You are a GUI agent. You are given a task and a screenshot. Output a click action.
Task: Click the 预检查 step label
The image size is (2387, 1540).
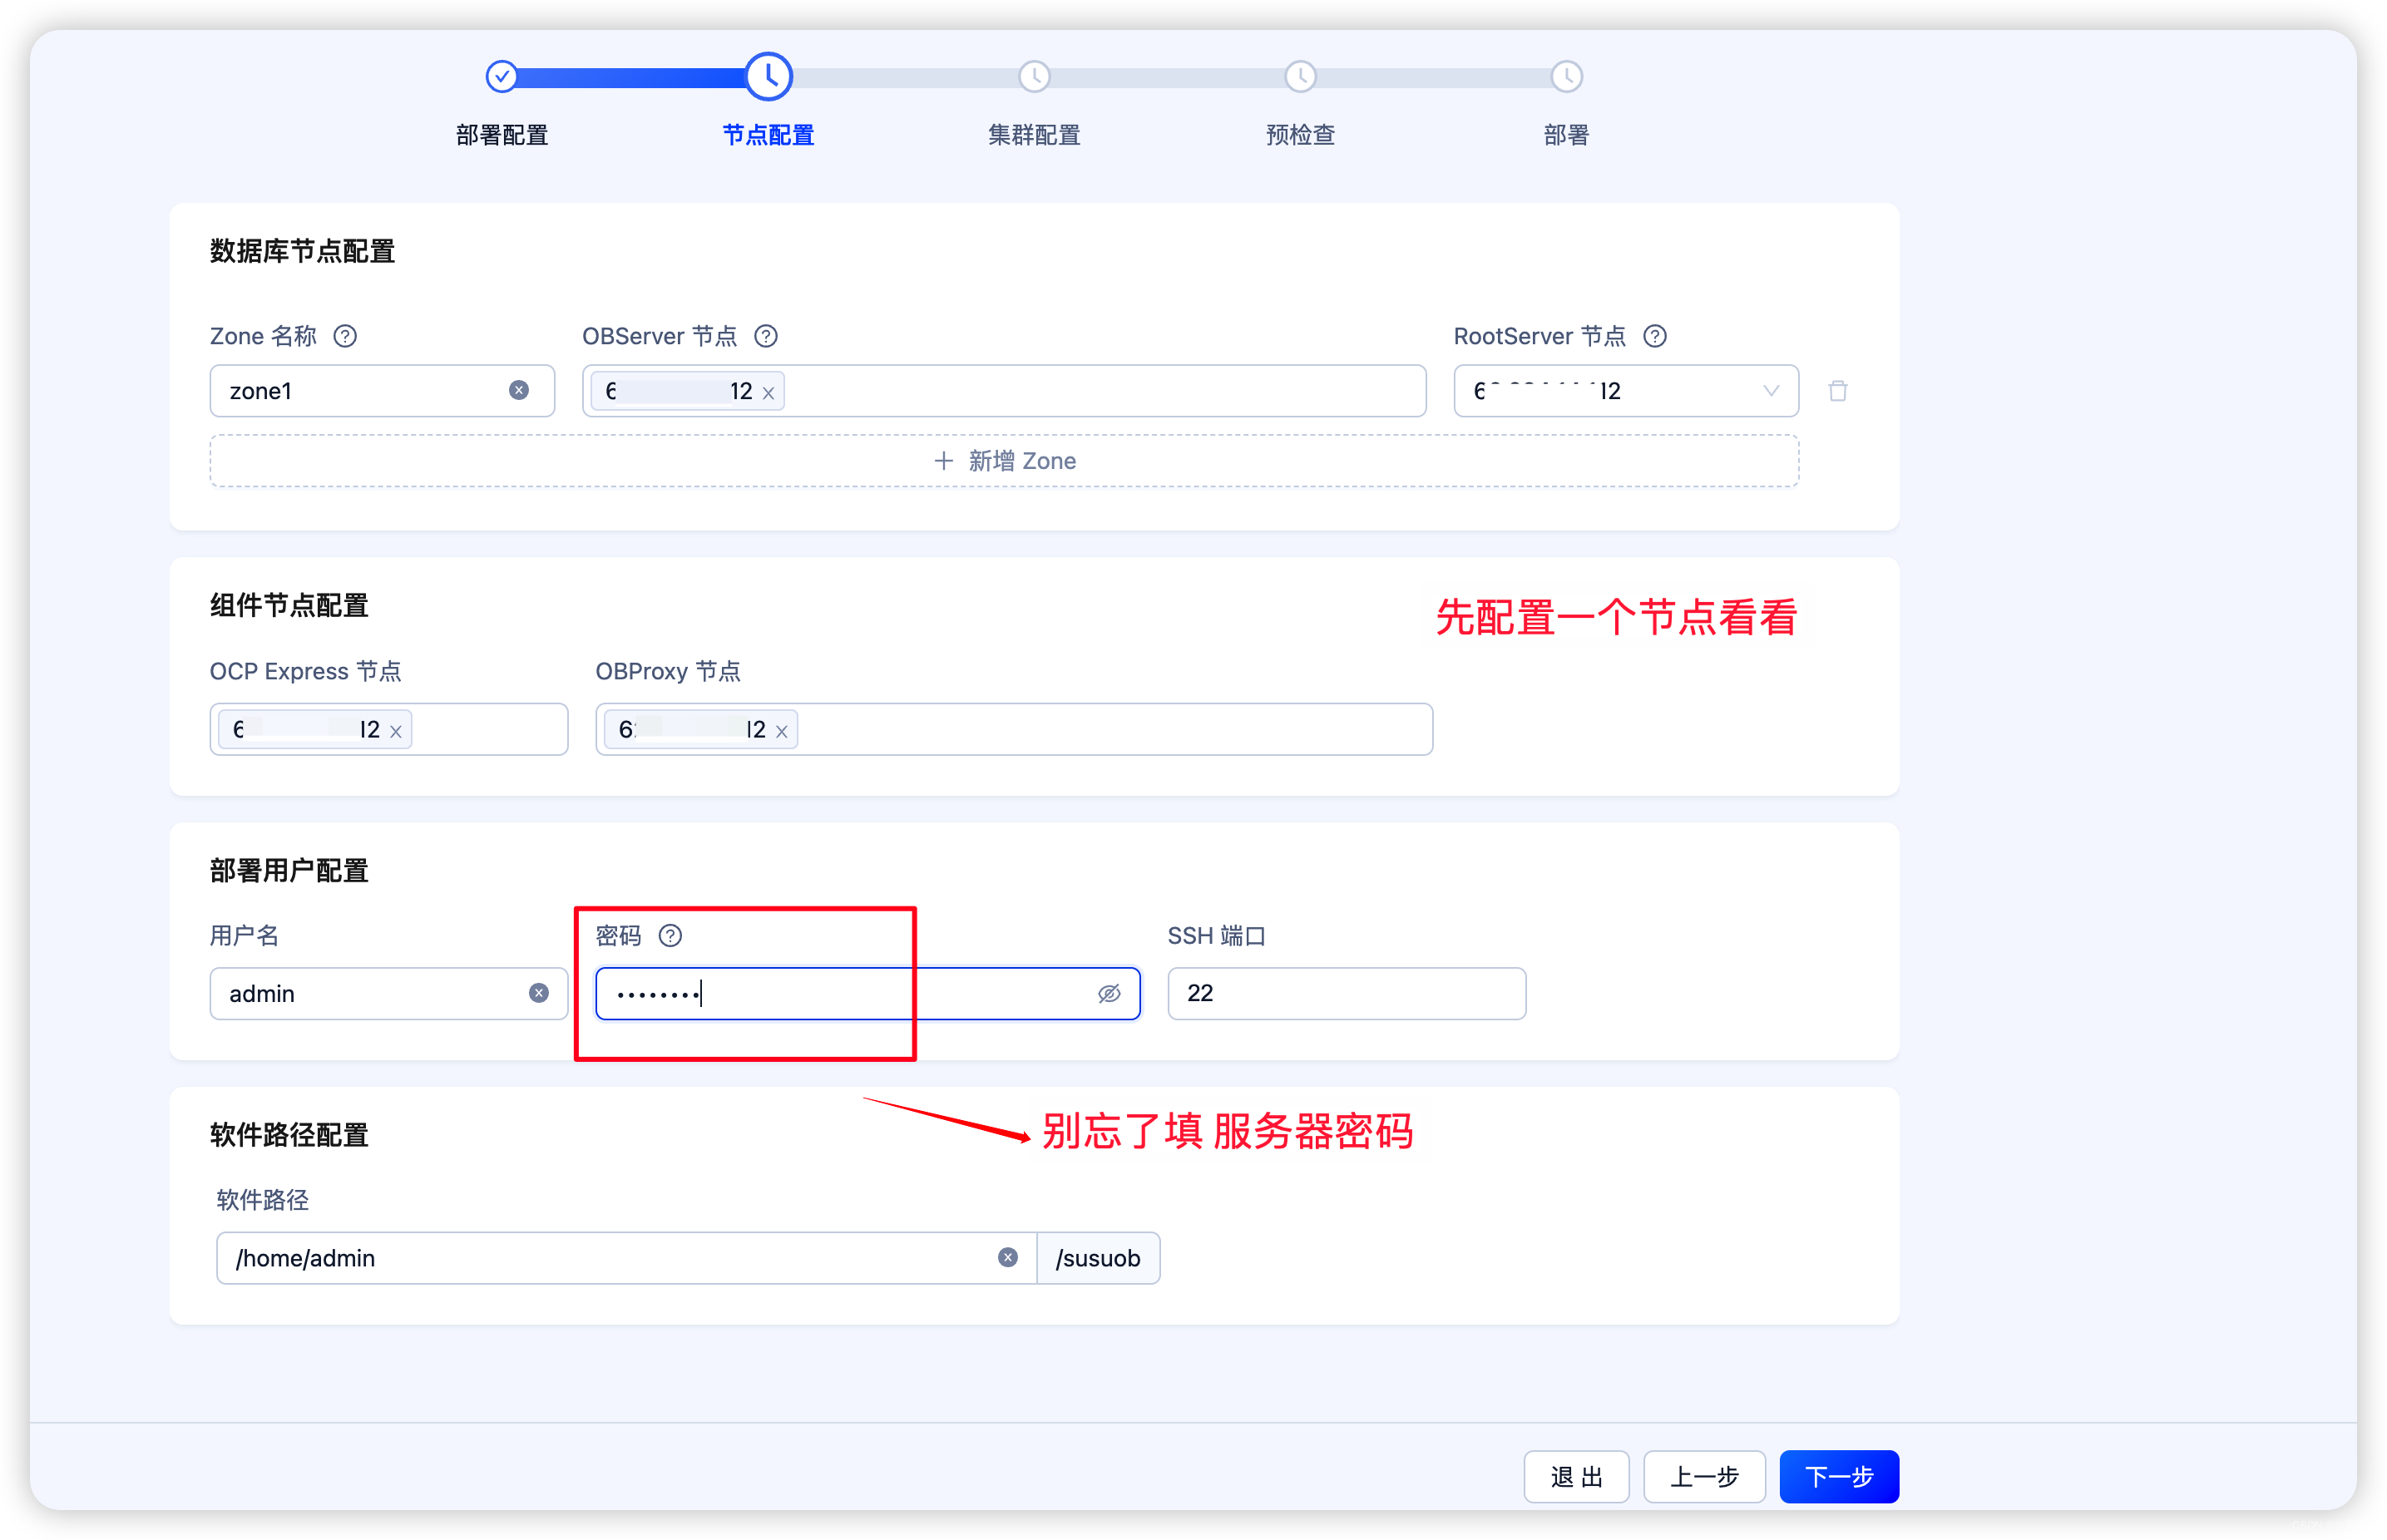click(1300, 135)
